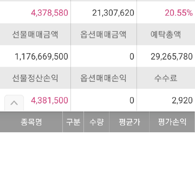Collapse the account summary with the up chevron
The image size is (195, 195).
[14, 103]
